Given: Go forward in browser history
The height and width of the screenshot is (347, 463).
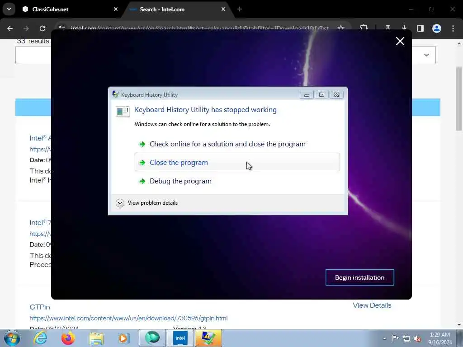Looking at the screenshot, I should coord(26,28).
